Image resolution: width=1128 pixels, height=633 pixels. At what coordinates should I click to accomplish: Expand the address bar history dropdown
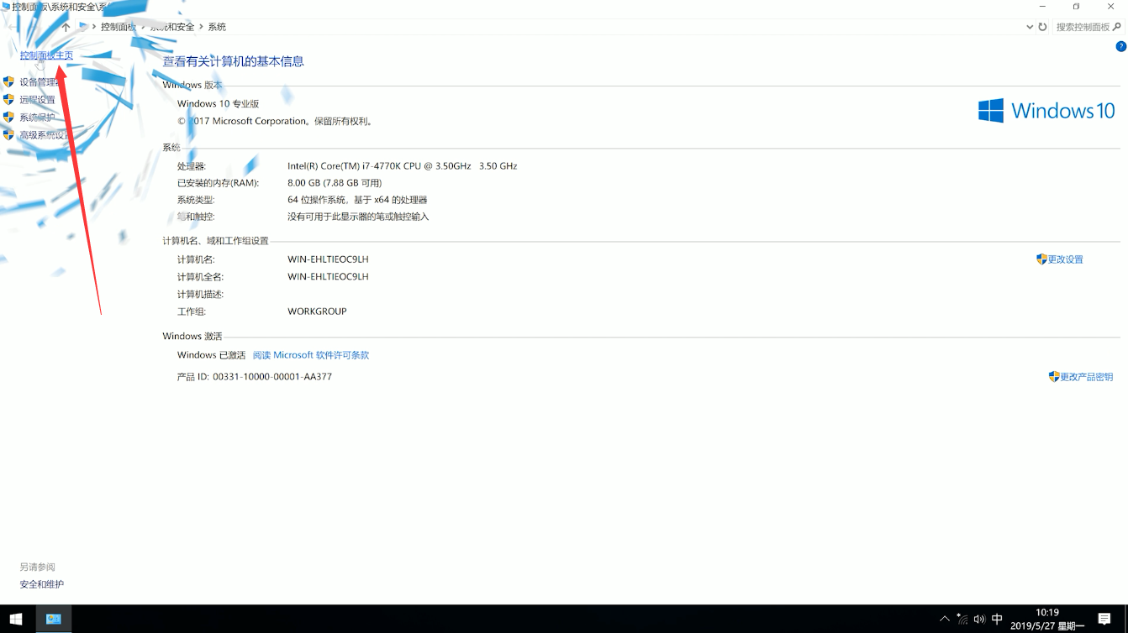coord(1029,27)
